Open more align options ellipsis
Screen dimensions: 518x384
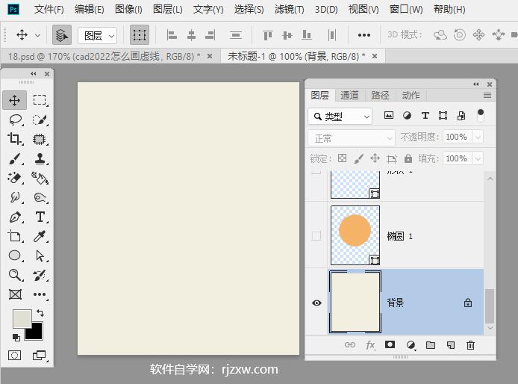click(364, 34)
